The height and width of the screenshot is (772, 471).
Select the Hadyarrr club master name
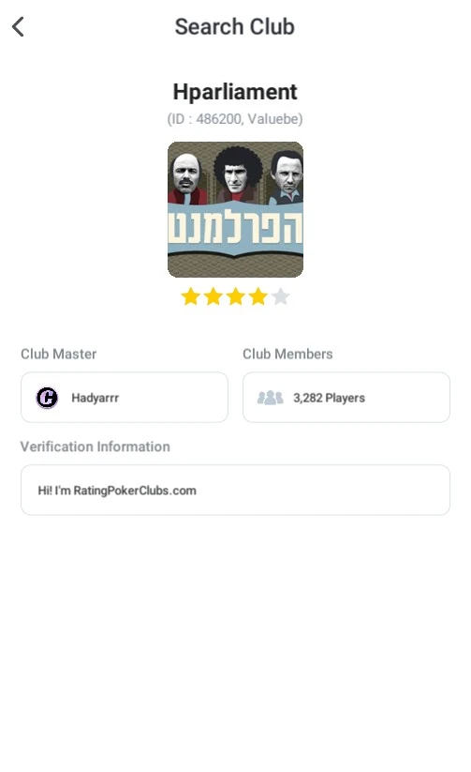[95, 398]
